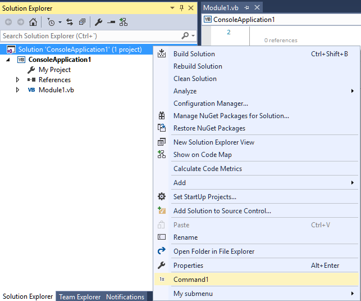Click Sync with Active Document icon
The width and height of the screenshot is (361, 301).
(x=70, y=22)
